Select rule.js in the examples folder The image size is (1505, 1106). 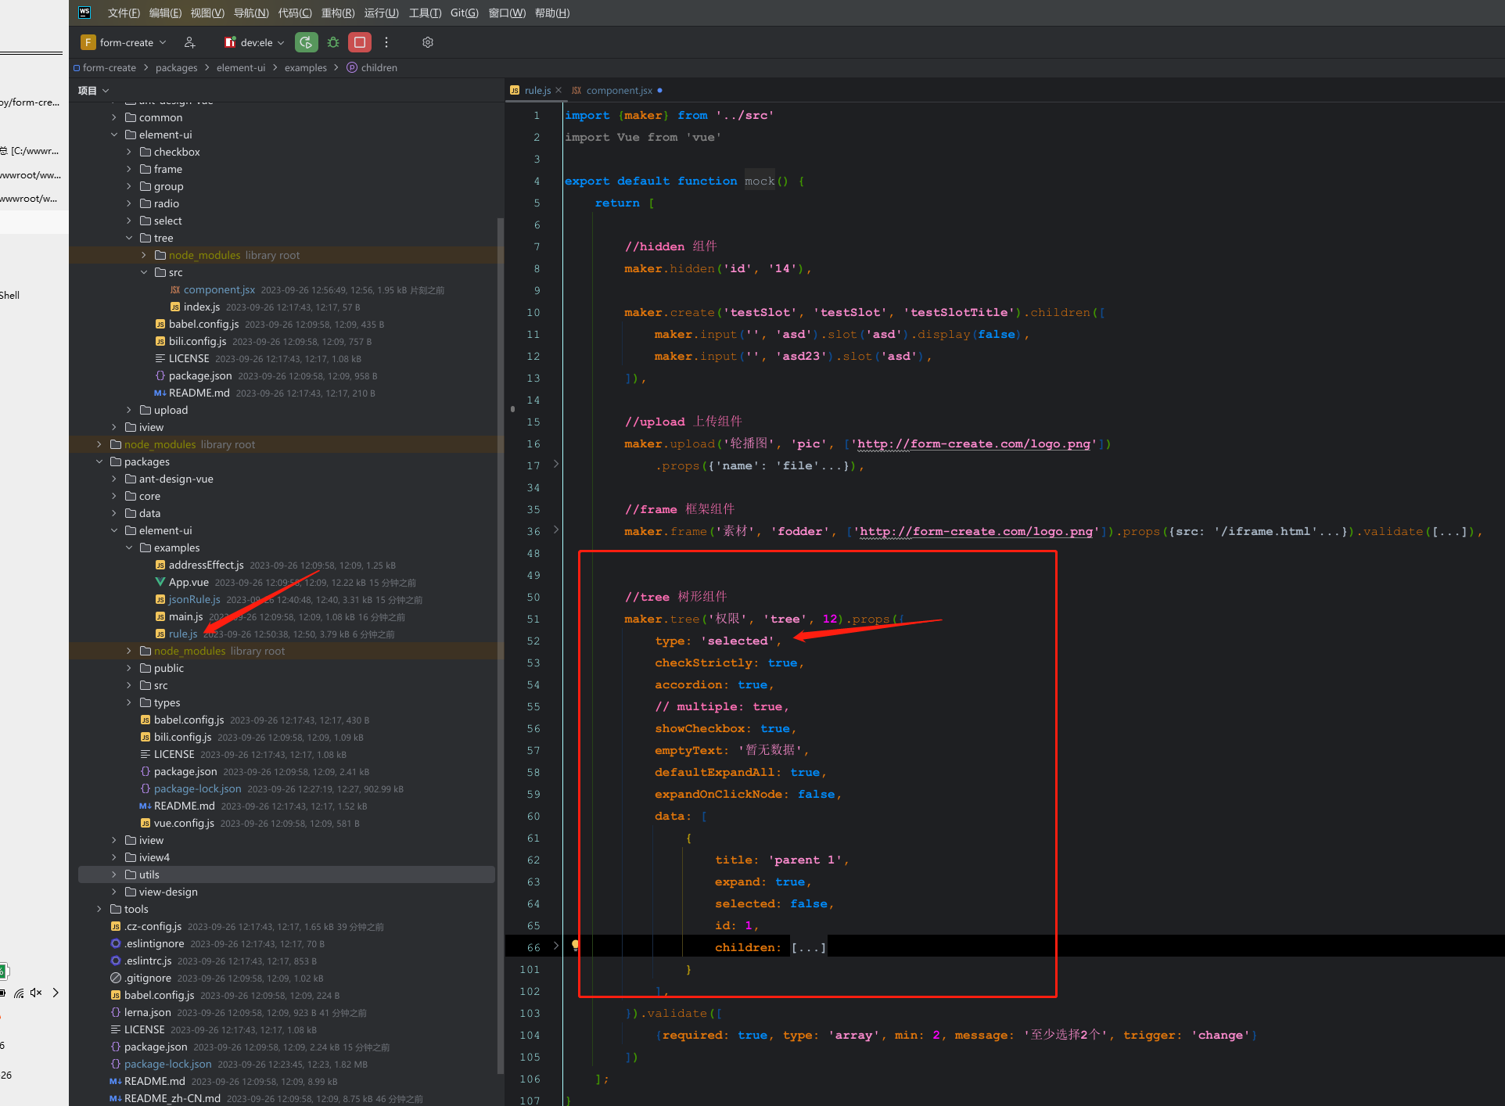coord(183,634)
